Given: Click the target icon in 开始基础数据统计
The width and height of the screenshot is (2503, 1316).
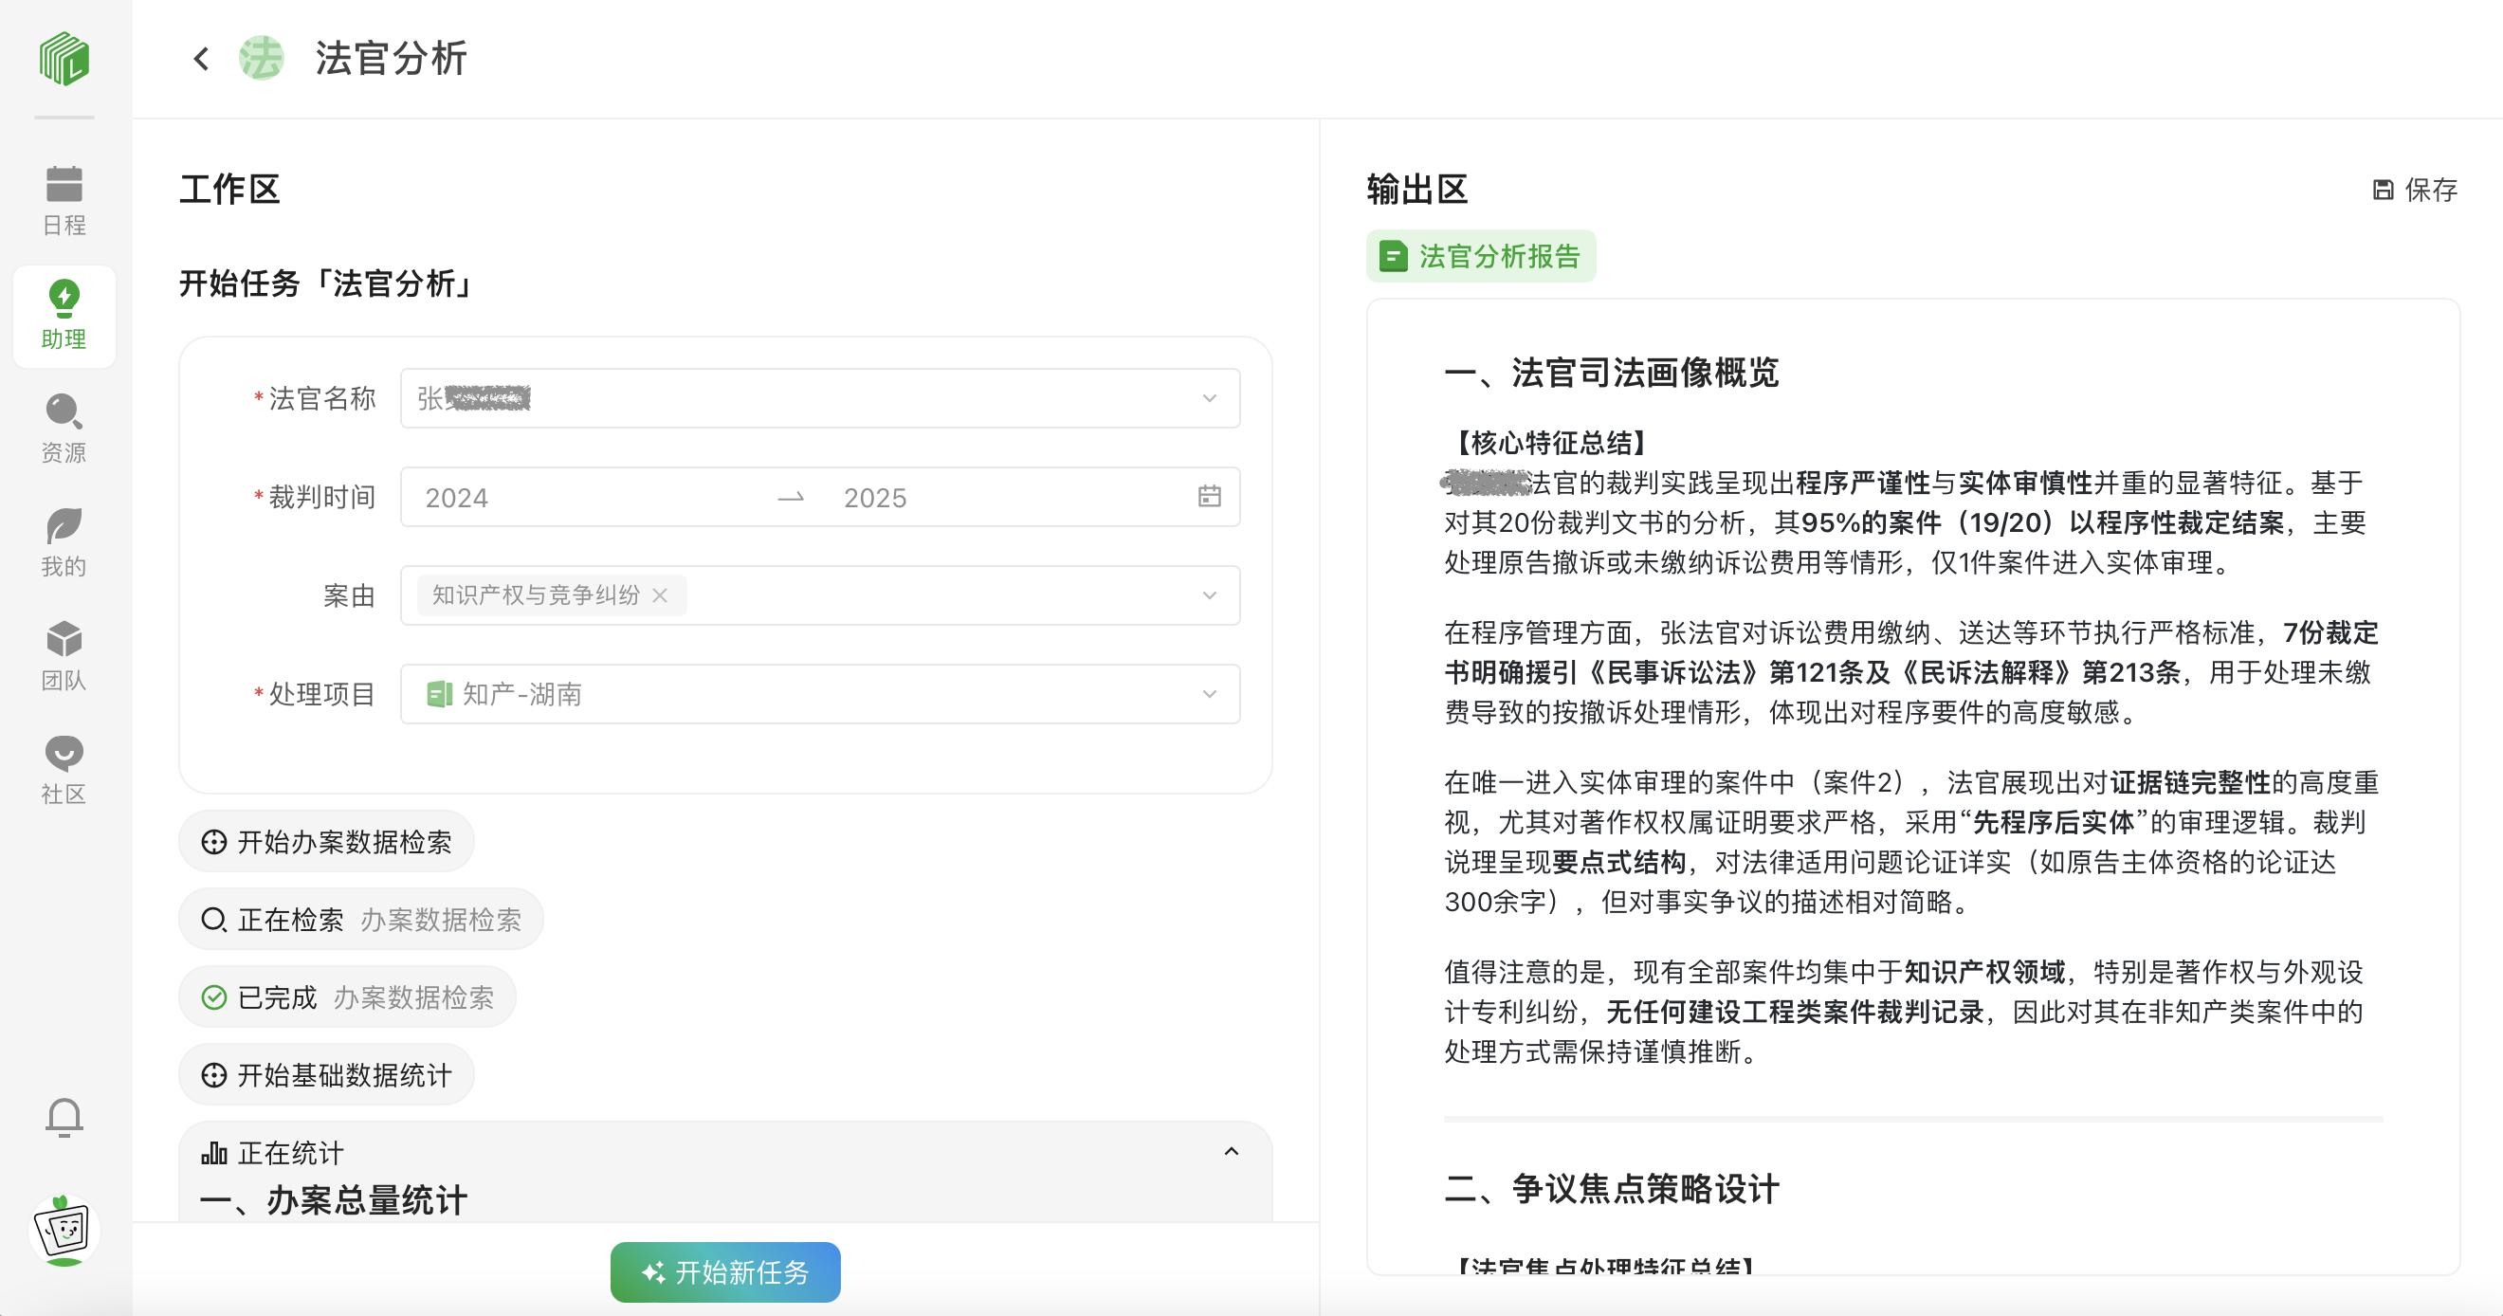Looking at the screenshot, I should [213, 1075].
